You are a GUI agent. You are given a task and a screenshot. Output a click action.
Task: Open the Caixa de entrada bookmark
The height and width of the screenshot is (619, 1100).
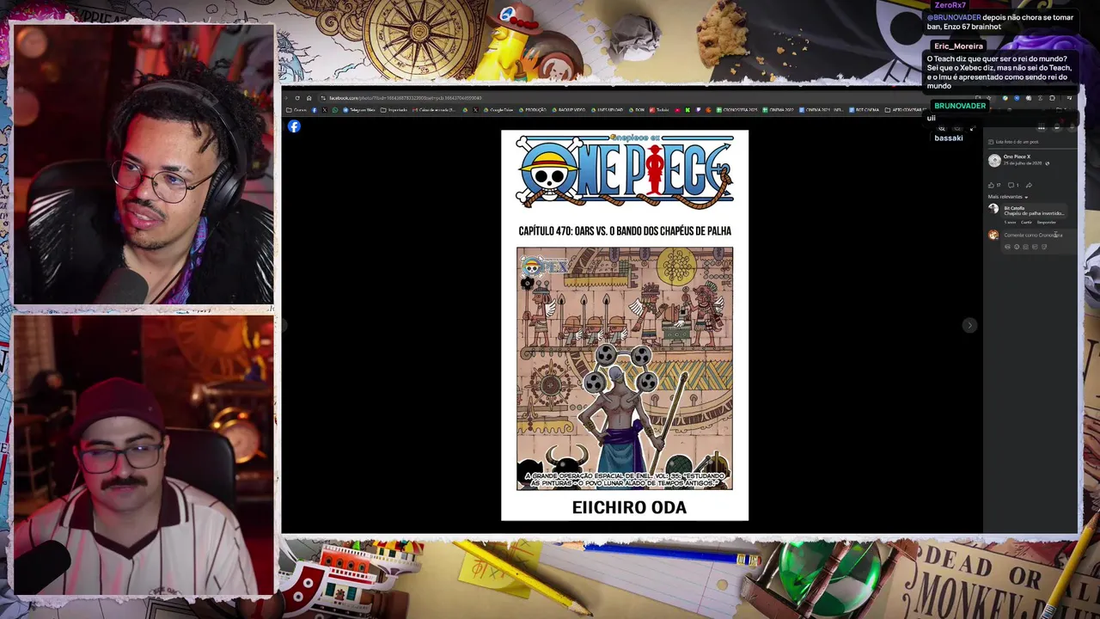[435, 110]
